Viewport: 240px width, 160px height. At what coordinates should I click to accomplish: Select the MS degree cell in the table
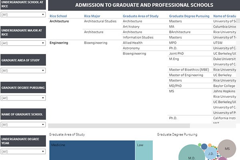click(x=172, y=91)
